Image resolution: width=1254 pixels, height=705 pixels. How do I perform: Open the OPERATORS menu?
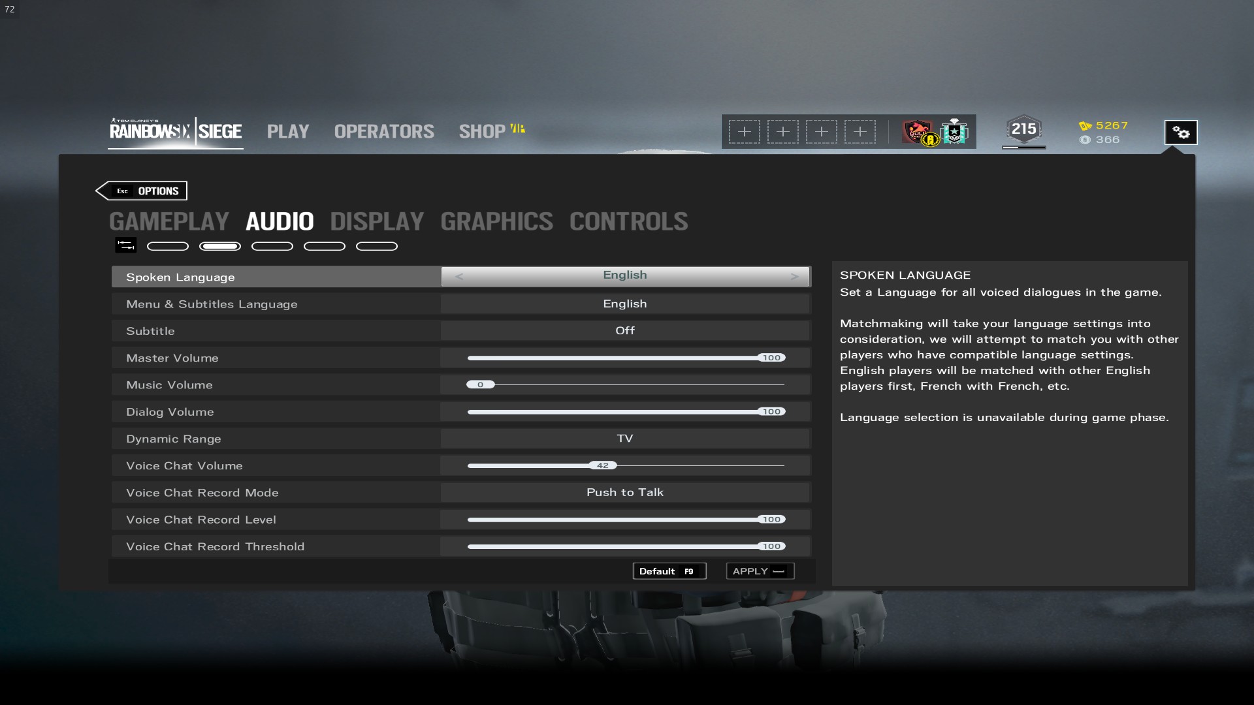coord(384,132)
